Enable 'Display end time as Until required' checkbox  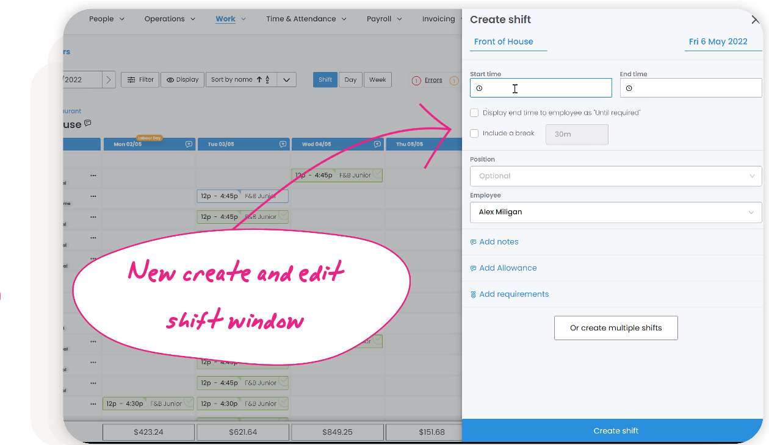pyautogui.click(x=474, y=113)
